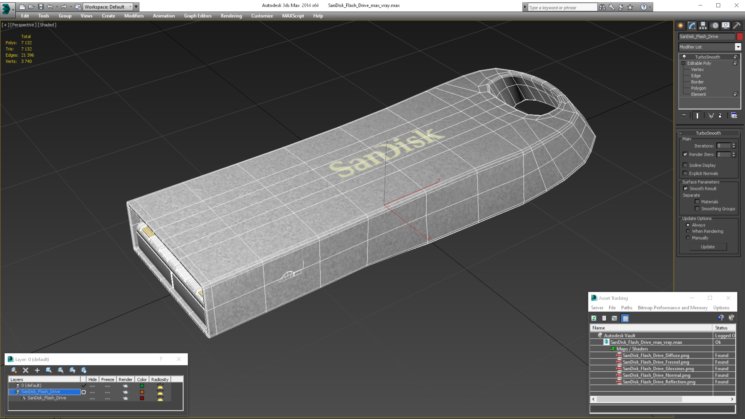Screen dimensions: 745x419
Task: Switch to the Create command panel tab
Action: [681, 26]
